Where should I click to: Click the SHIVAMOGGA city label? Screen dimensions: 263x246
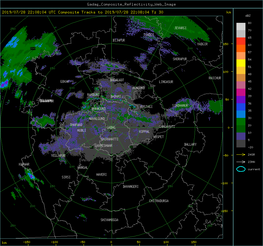[109, 220]
